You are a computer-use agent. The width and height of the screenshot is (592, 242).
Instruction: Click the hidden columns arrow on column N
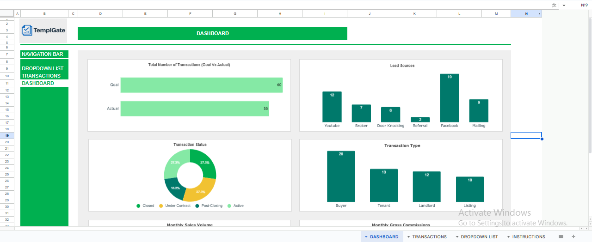tap(540, 14)
